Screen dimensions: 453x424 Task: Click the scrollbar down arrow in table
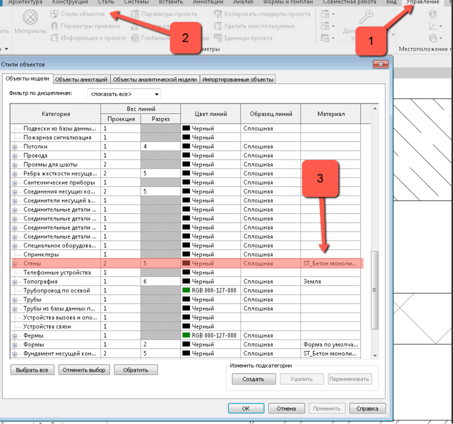pos(375,356)
